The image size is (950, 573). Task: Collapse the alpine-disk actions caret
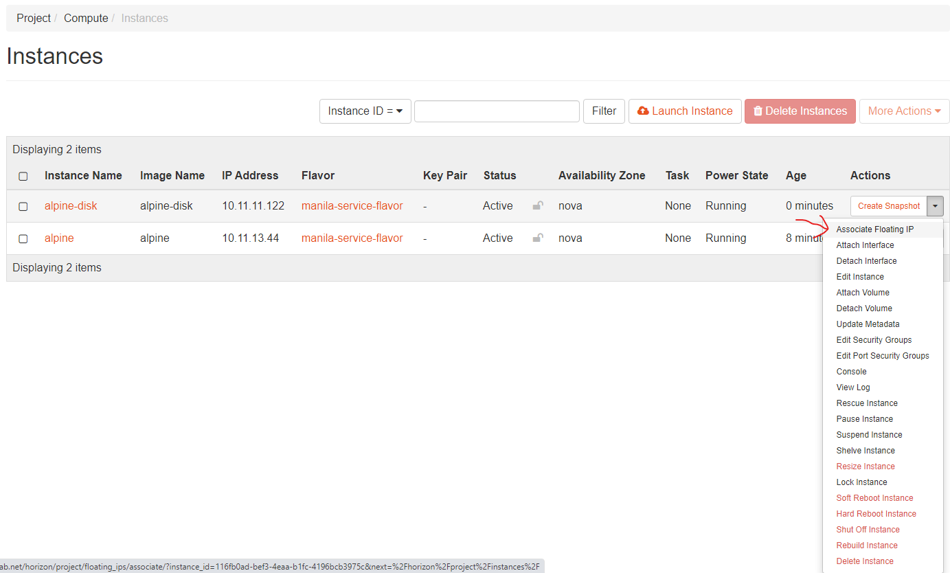935,206
